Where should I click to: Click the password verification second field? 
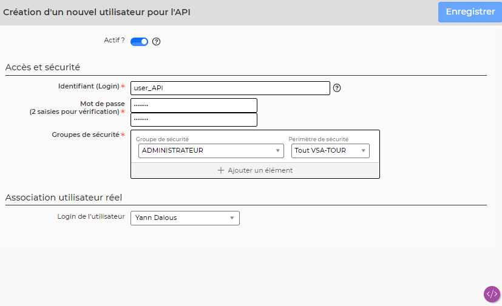194,119
